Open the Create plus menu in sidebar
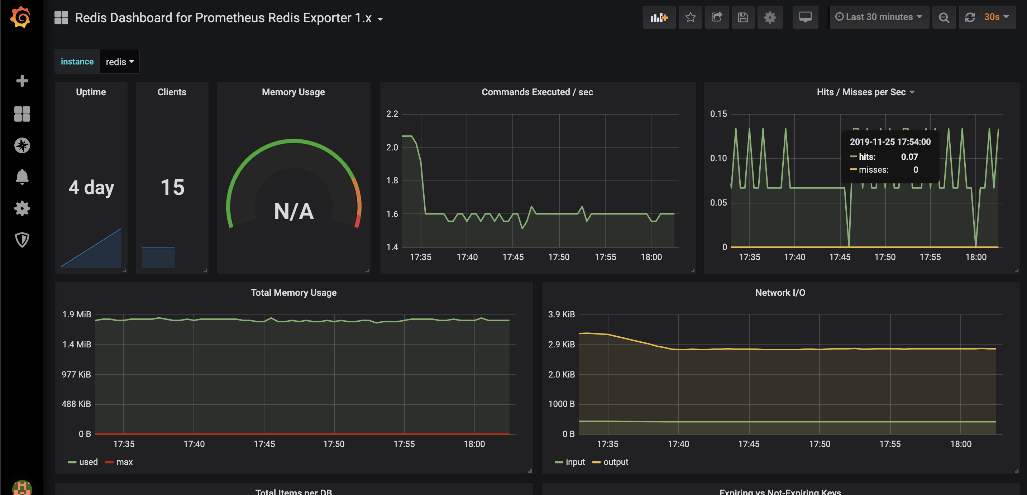 coord(22,81)
